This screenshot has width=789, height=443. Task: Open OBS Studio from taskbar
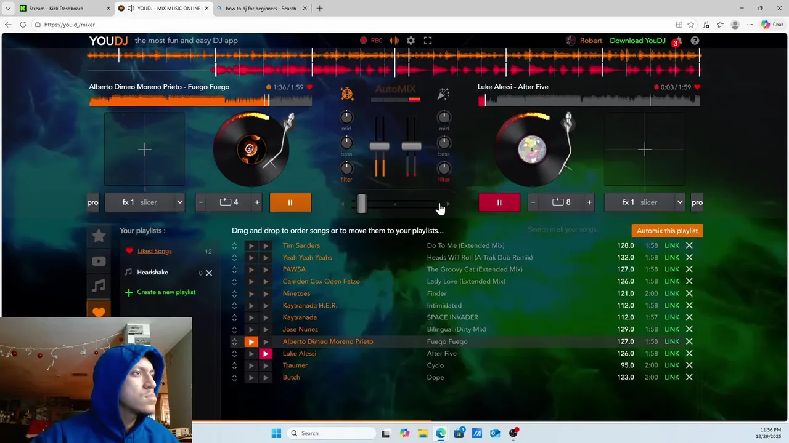click(x=513, y=433)
